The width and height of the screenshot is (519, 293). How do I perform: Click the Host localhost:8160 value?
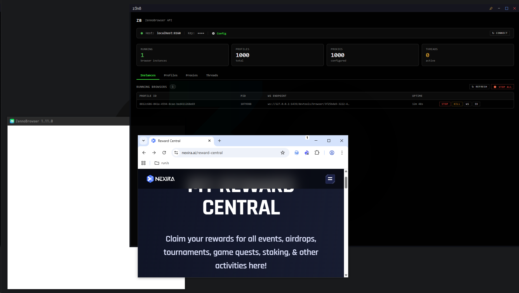169,33
